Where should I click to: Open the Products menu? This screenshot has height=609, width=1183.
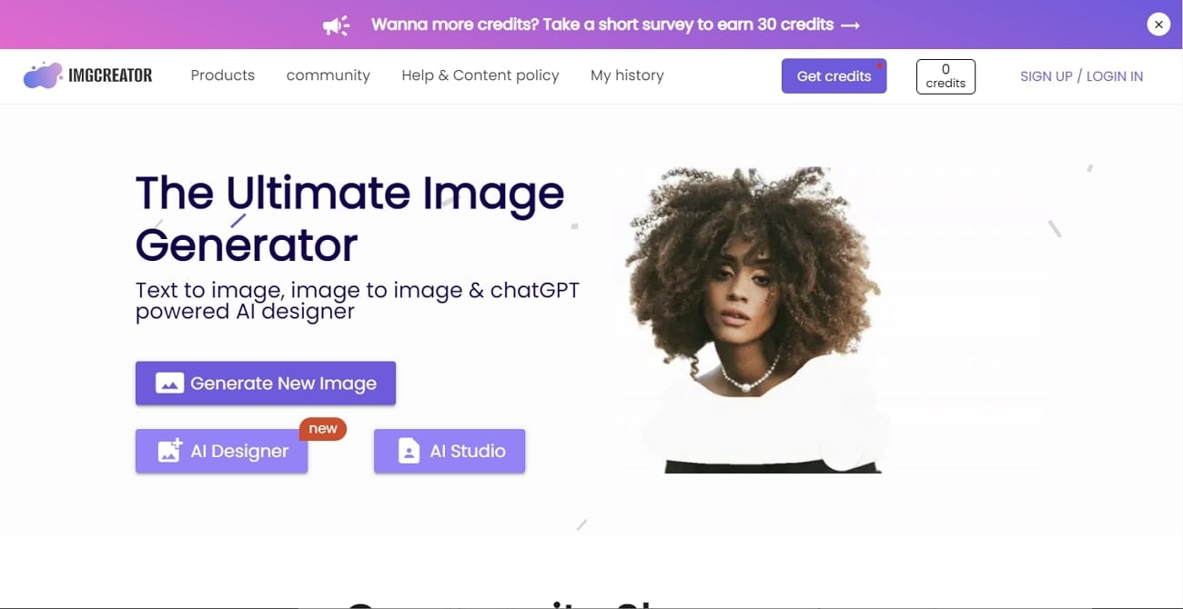(x=223, y=75)
